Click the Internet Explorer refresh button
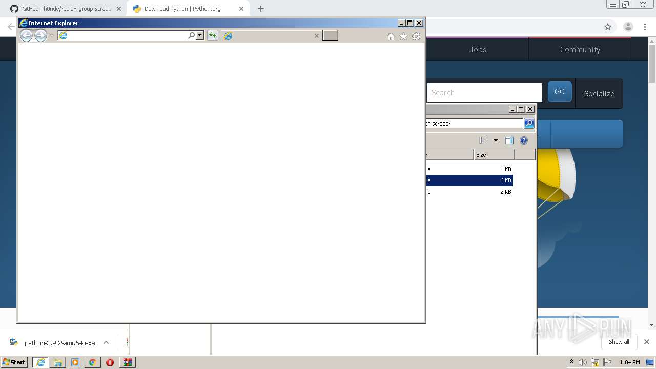The width and height of the screenshot is (656, 369). click(x=213, y=35)
